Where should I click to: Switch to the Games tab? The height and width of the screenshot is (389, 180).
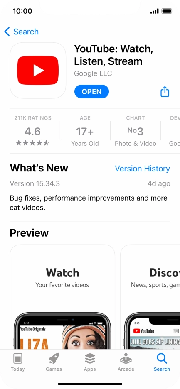point(54,362)
